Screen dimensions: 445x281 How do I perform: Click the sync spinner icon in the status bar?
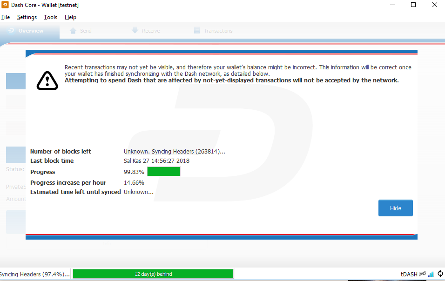(x=440, y=274)
